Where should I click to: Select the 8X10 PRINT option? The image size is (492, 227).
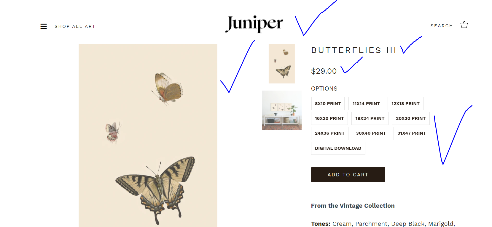[x=328, y=104]
